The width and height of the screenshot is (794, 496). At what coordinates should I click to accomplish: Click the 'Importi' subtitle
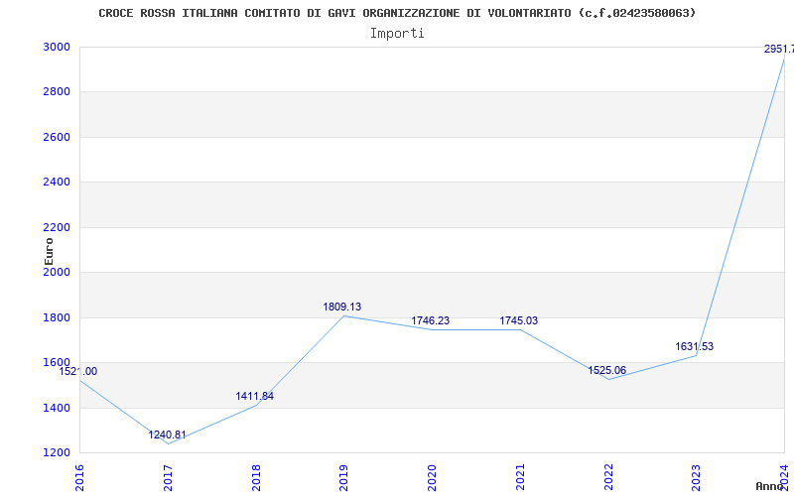pos(397,33)
